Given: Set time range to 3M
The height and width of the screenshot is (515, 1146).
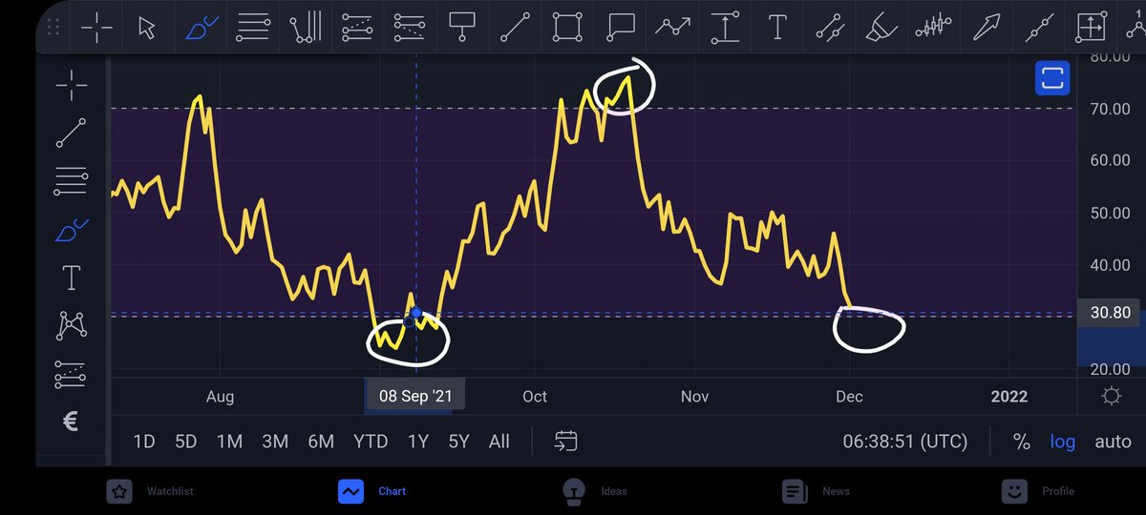Looking at the screenshot, I should coord(275,442).
